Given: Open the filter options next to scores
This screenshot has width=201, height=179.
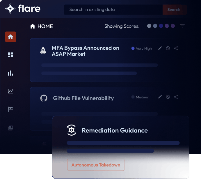Looking at the screenshot, I should click(x=182, y=26).
